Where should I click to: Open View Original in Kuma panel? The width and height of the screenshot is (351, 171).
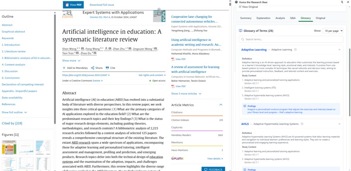click(249, 7)
